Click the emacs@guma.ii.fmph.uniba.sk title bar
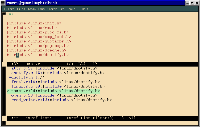 [95, 3]
